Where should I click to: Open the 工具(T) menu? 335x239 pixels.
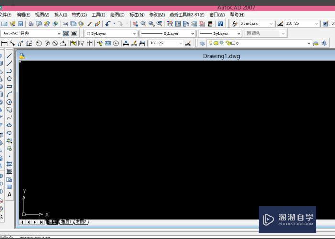pyautogui.click(x=99, y=15)
